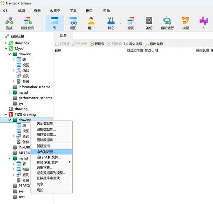213x204 pixels.
Task: Expand 函数 under Mysql drawing database
Action: point(13,70)
